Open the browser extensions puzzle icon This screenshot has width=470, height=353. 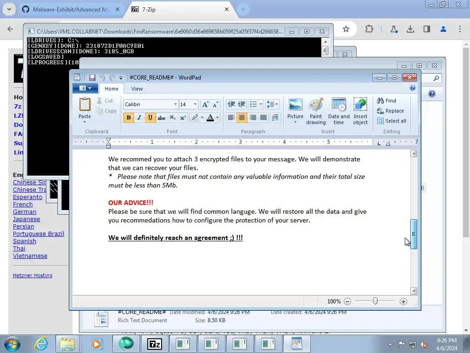point(369,29)
